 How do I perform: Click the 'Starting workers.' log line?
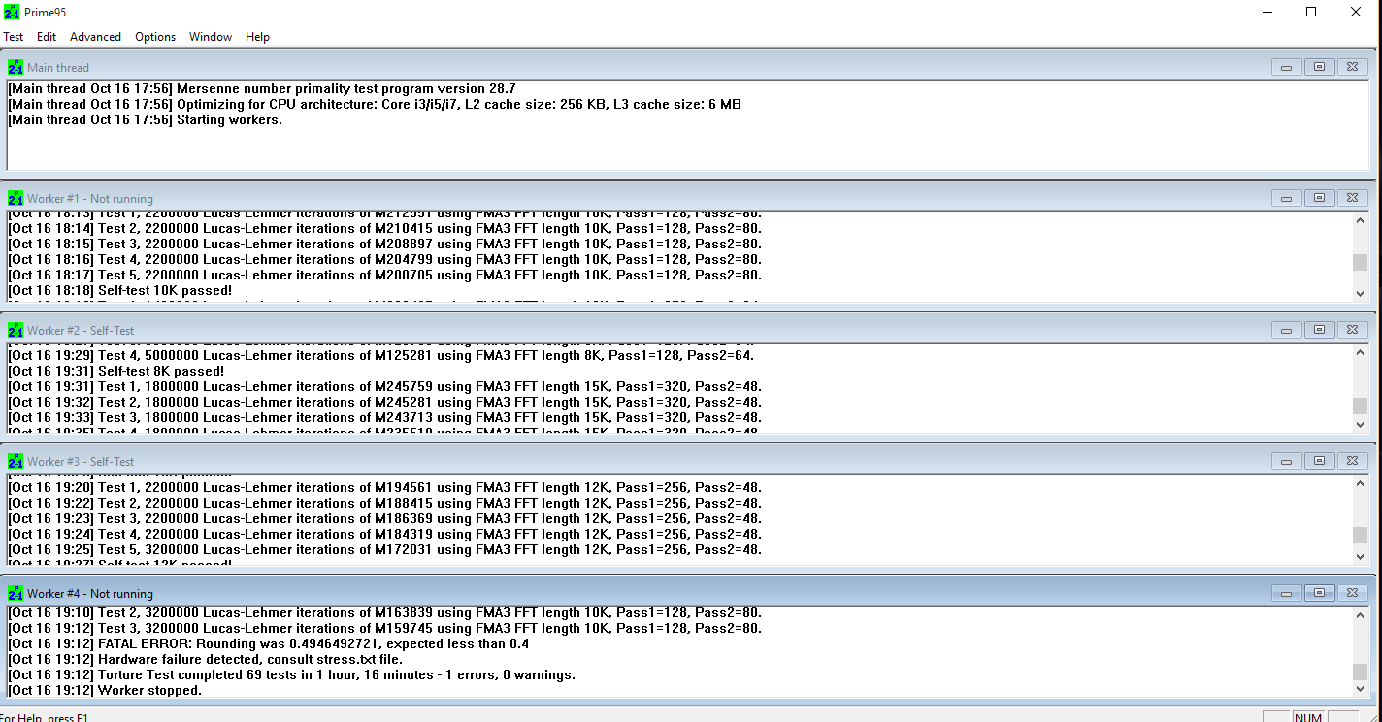pyautogui.click(x=146, y=119)
